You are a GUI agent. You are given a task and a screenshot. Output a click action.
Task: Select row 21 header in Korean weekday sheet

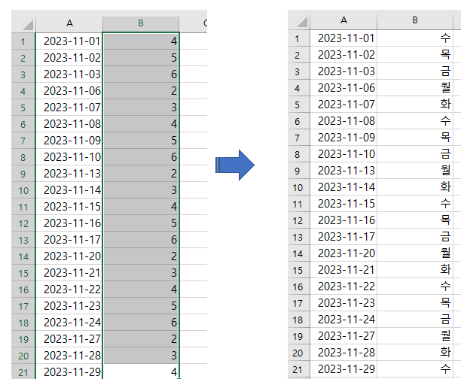point(299,369)
